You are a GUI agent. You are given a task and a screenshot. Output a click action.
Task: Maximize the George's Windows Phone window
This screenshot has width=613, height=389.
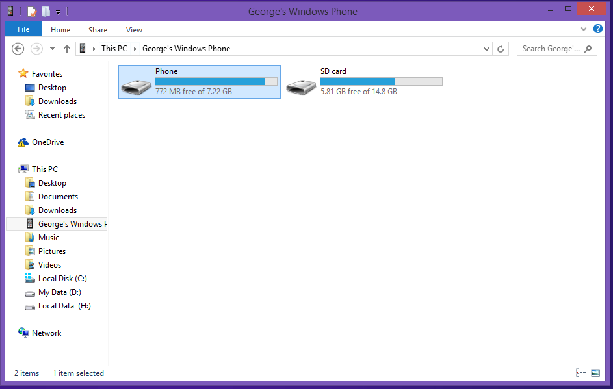[567, 8]
